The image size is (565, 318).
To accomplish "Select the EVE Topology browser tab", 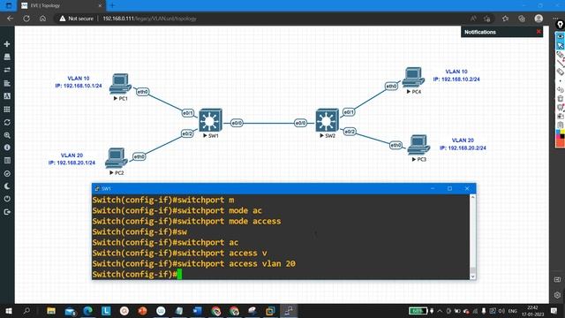I will pyautogui.click(x=61, y=6).
